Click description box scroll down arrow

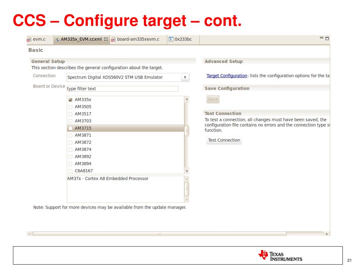pos(187,200)
